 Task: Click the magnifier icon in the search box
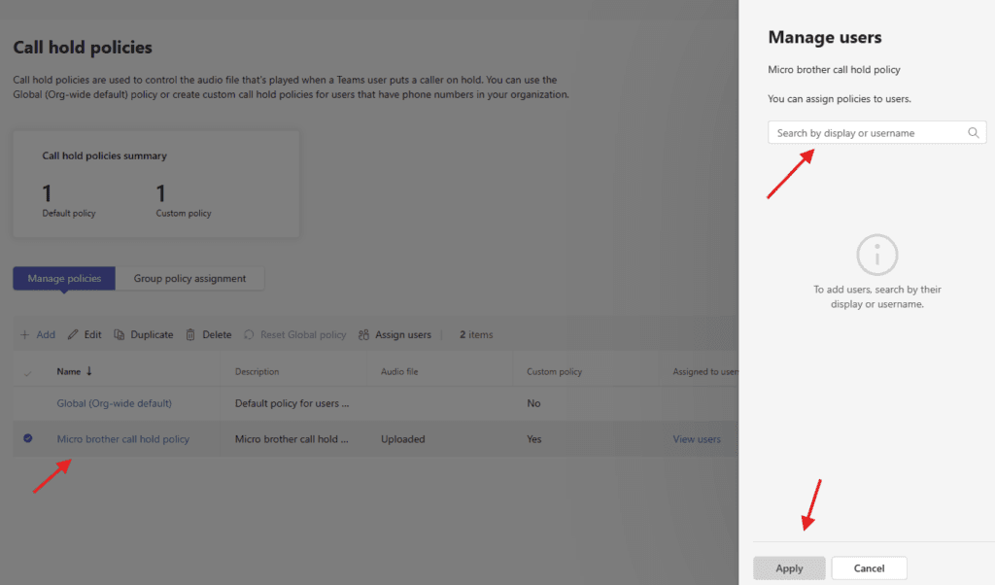coord(974,133)
